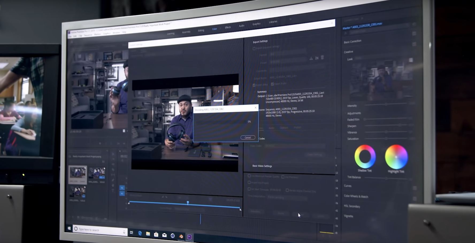Click the Output Name file link
The width and height of the screenshot is (475, 243).
tap(283, 77)
